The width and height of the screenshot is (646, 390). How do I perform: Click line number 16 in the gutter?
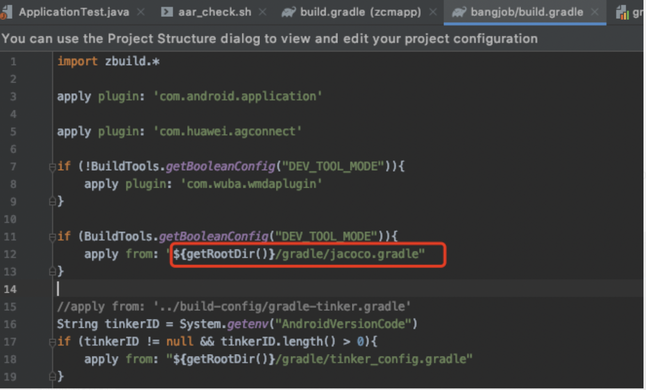(11, 324)
